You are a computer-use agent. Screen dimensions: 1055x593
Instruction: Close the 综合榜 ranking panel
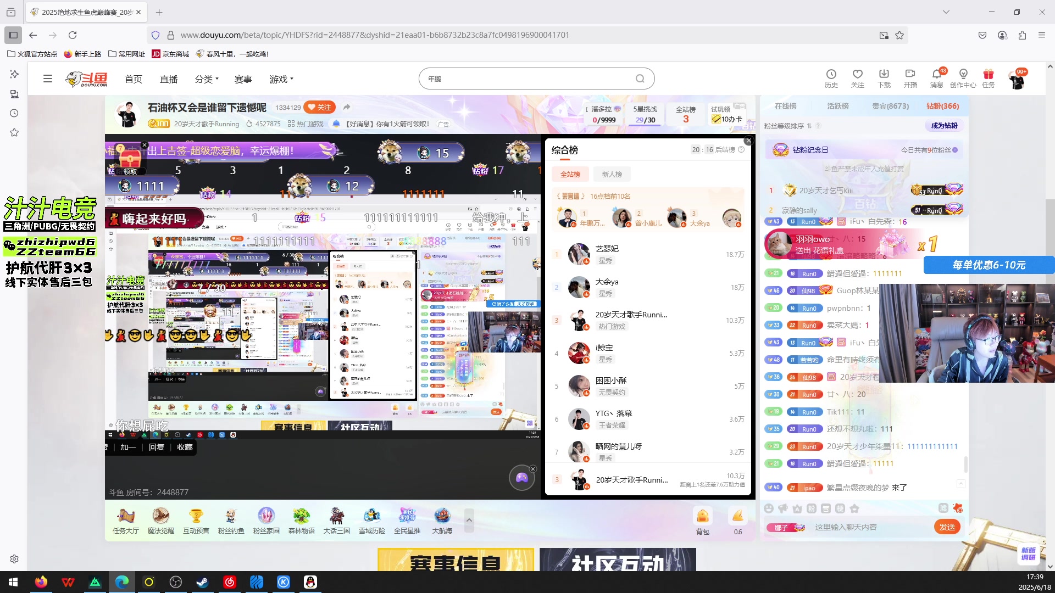coord(748,141)
